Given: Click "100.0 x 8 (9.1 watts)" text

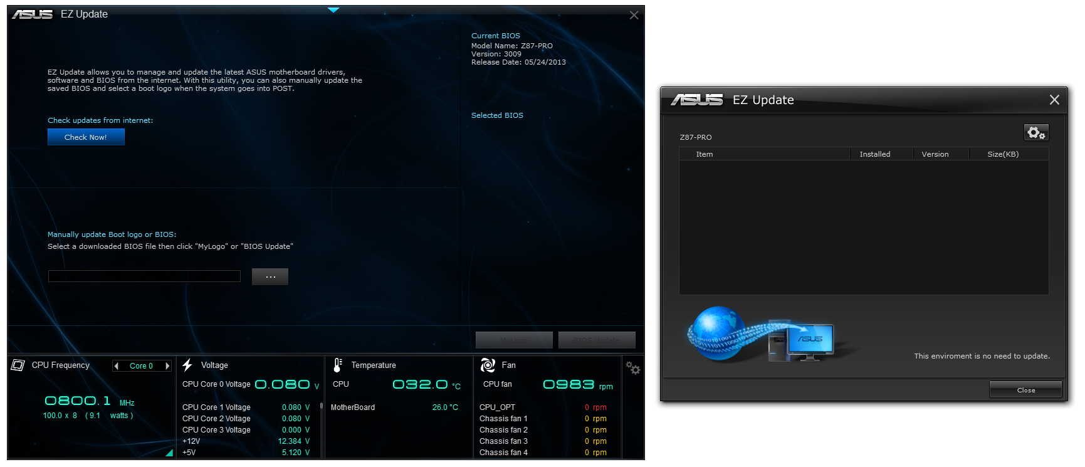Looking at the screenshot, I should tap(88, 416).
